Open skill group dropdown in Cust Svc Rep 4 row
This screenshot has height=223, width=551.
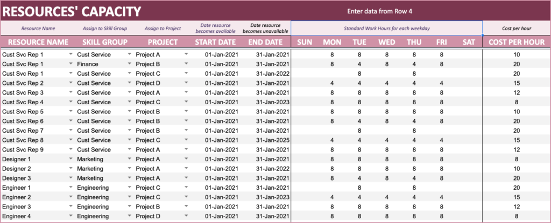pyautogui.click(x=130, y=102)
